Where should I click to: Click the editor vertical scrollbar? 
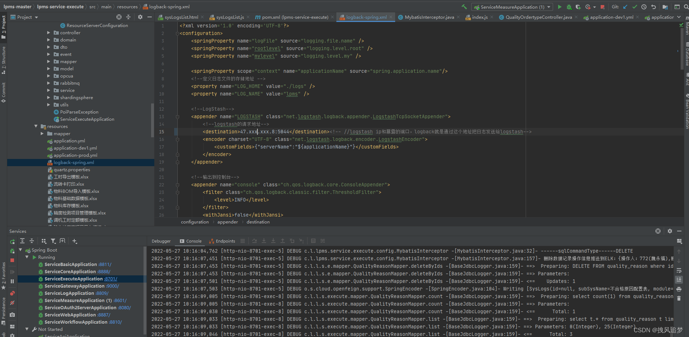coord(681,49)
